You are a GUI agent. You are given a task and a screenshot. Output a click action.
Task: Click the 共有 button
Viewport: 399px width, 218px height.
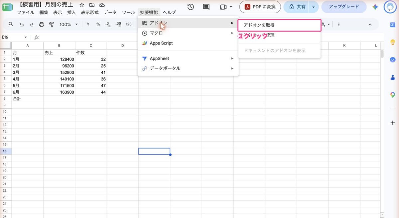tap(297, 7)
